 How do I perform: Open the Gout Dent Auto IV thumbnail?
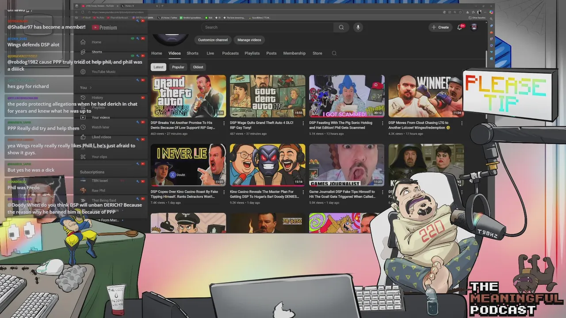click(268, 96)
